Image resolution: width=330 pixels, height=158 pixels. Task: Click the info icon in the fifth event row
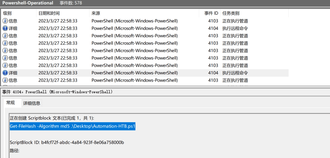coord(5,51)
